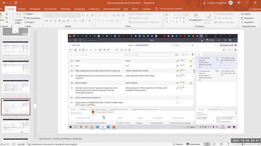Viewport: 261px width, 146px height.
Task: Open the Запись tab
Action: pyautogui.click(x=135, y=9)
